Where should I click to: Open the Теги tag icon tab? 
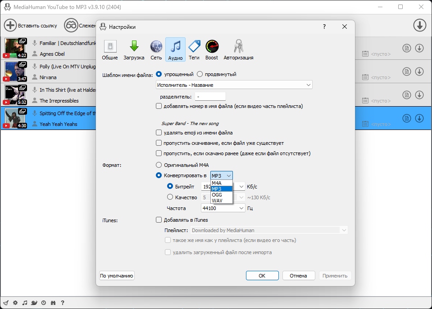point(194,49)
